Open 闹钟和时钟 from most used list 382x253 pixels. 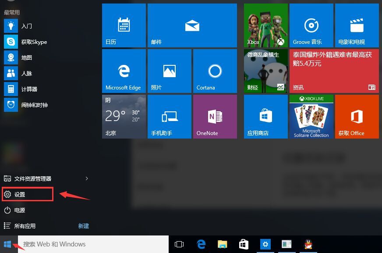[x=34, y=105]
